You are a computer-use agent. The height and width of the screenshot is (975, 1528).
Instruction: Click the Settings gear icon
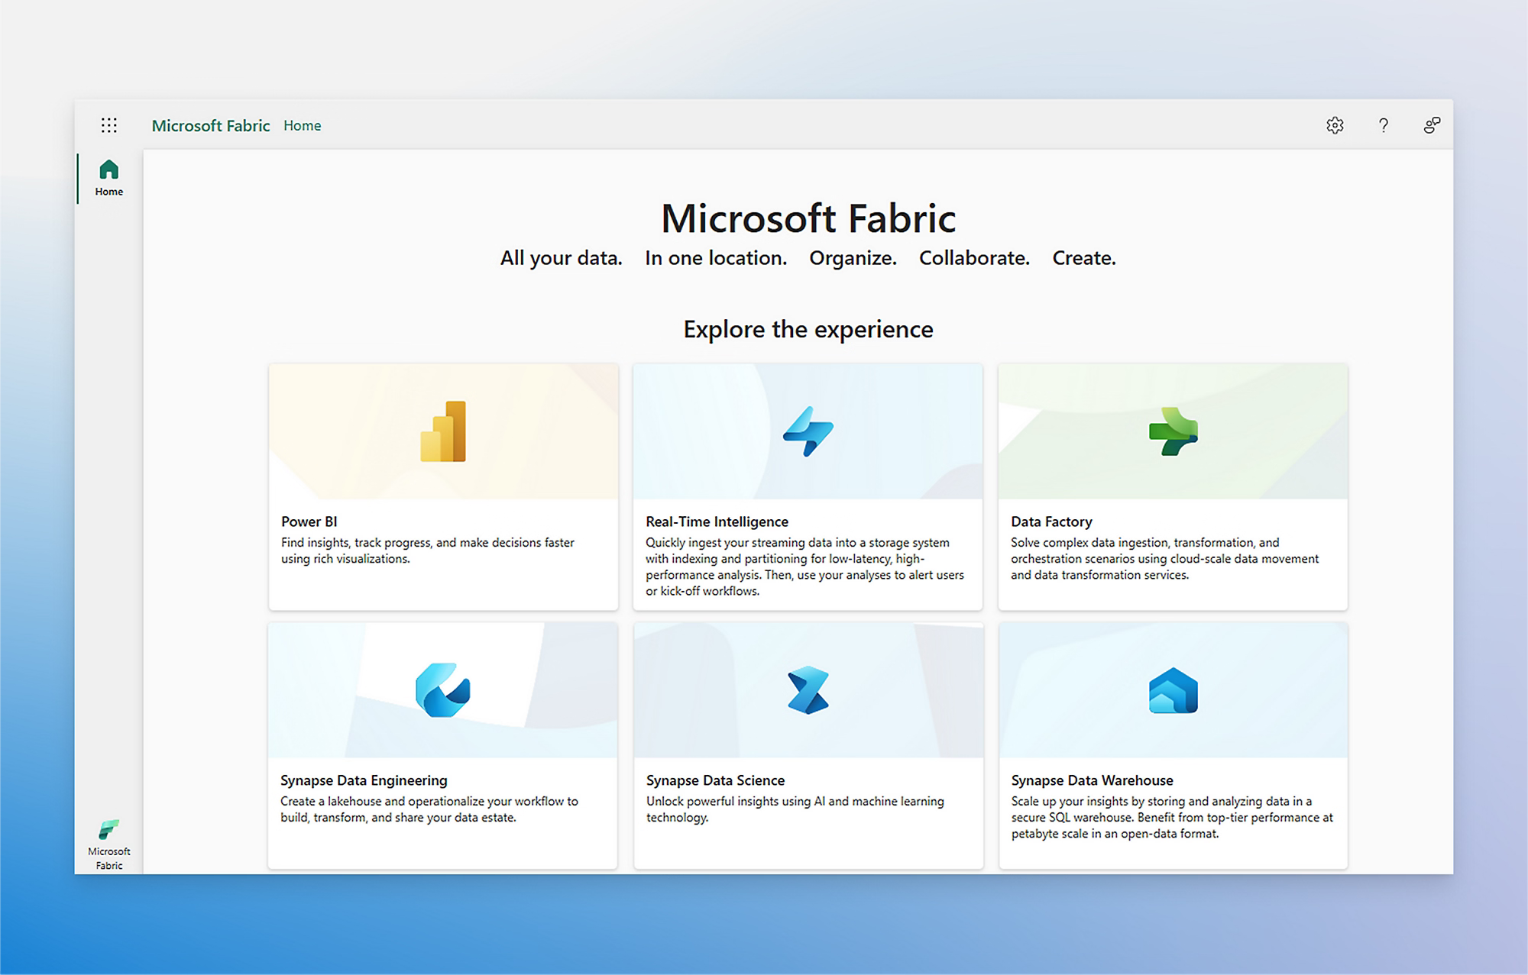tap(1335, 125)
